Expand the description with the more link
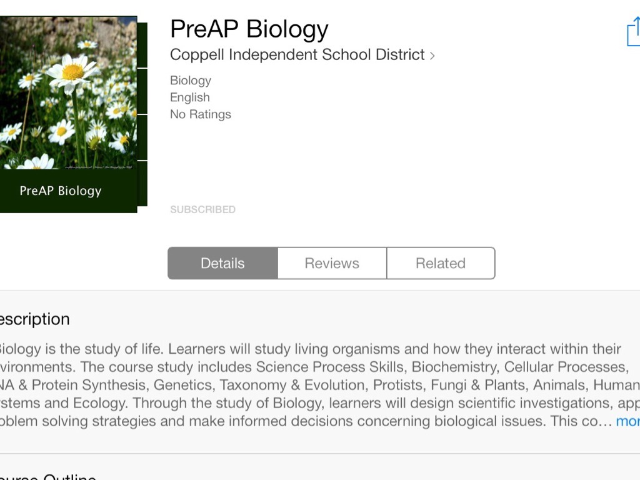Viewport: 640px width, 480px height. pos(628,421)
